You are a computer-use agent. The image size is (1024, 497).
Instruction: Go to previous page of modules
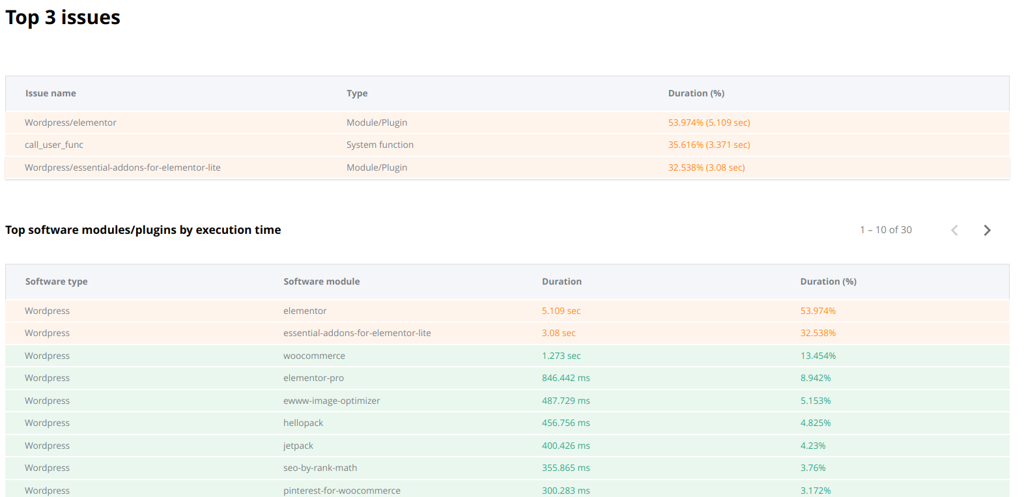954,230
